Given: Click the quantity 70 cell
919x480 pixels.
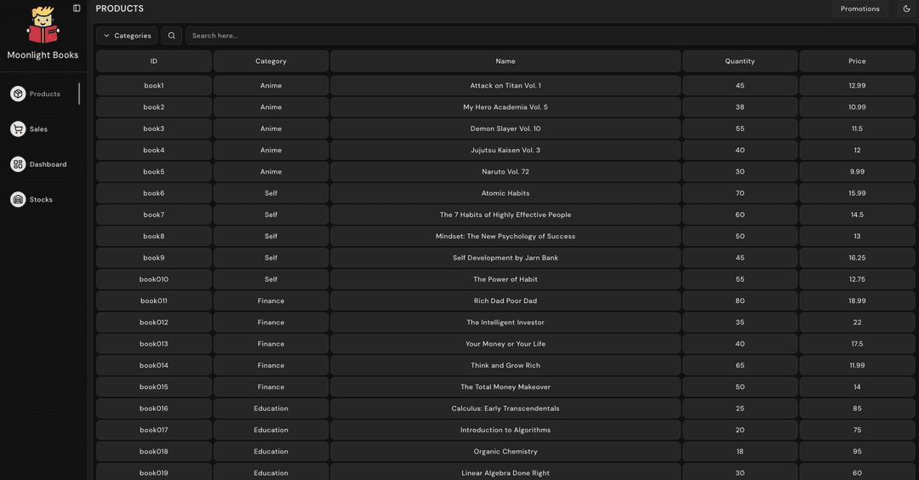Looking at the screenshot, I should pyautogui.click(x=739, y=193).
